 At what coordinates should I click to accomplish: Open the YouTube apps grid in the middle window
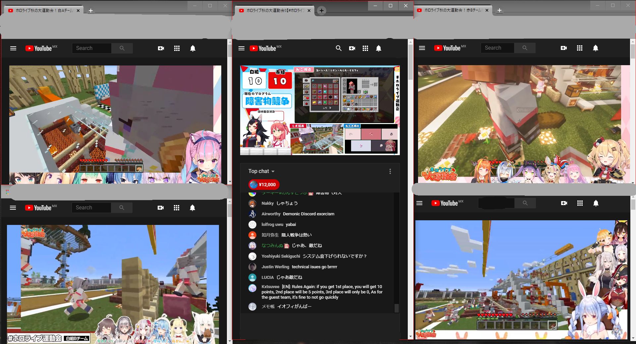pos(365,48)
